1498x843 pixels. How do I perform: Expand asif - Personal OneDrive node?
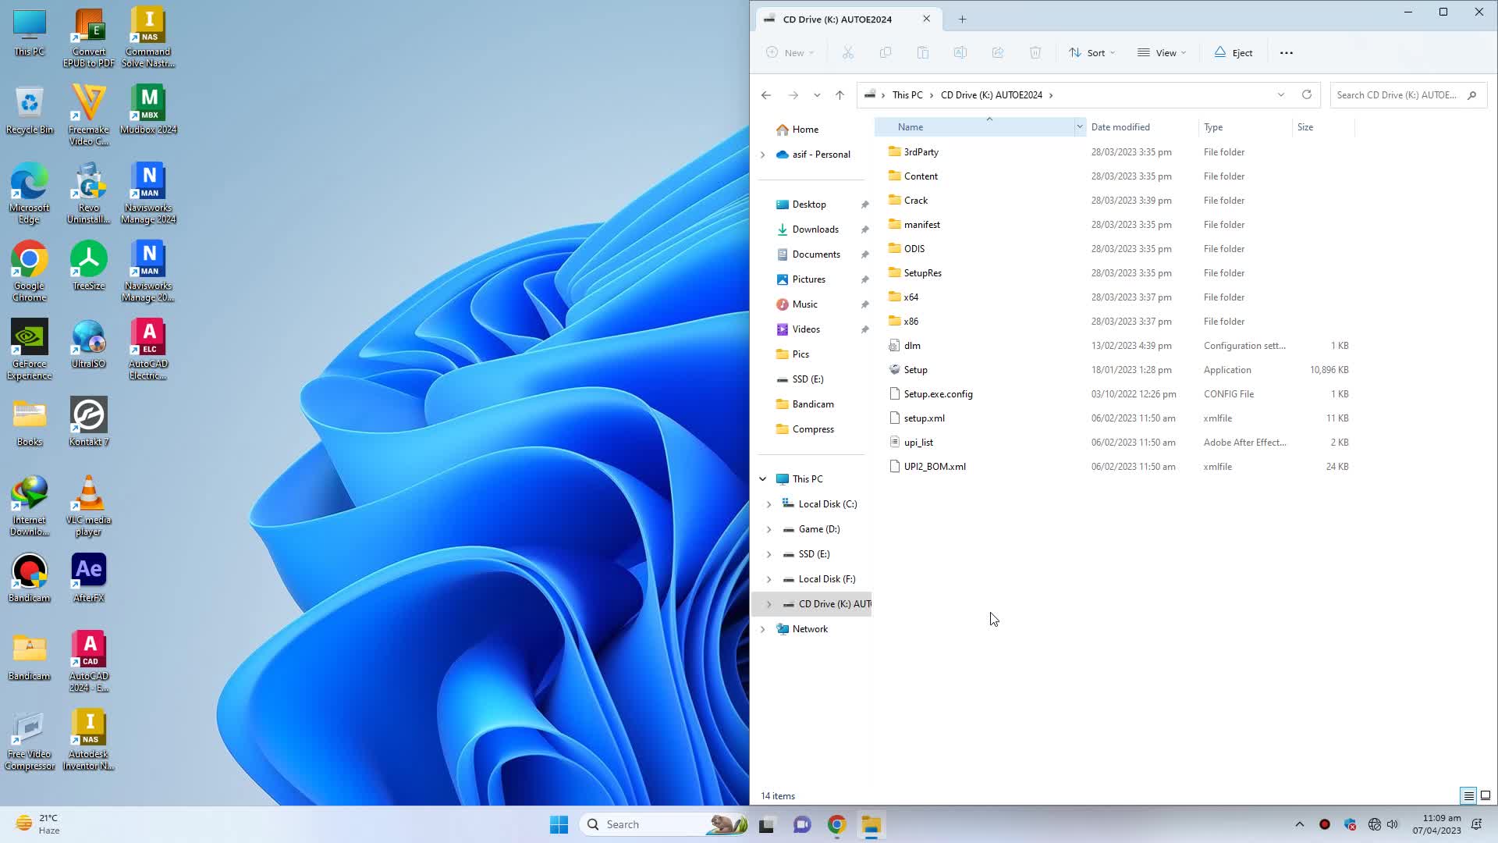(763, 155)
